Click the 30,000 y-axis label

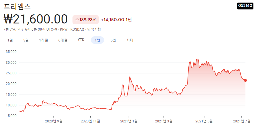11,63
